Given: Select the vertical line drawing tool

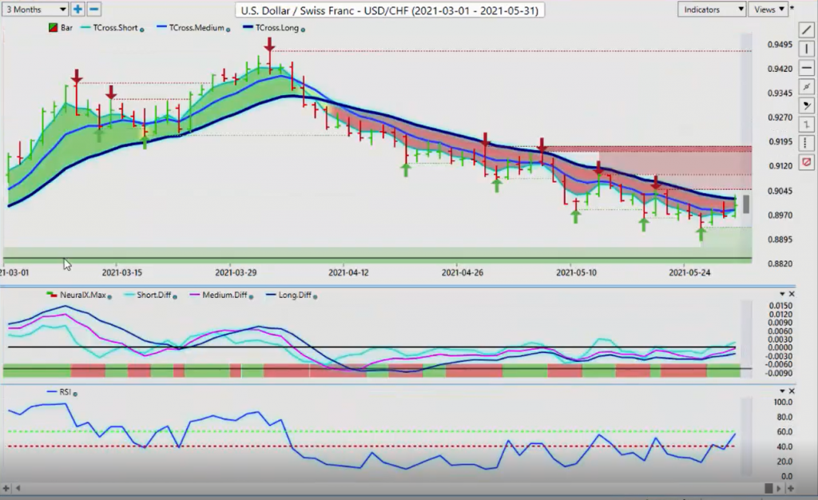Looking at the screenshot, I should click(806, 50).
